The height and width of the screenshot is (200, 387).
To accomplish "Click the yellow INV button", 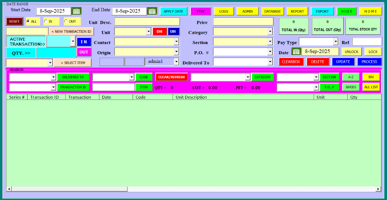I will [371, 77].
